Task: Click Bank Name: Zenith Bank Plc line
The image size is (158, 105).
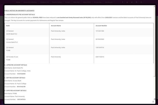Action: pyautogui.click(x=14, y=68)
